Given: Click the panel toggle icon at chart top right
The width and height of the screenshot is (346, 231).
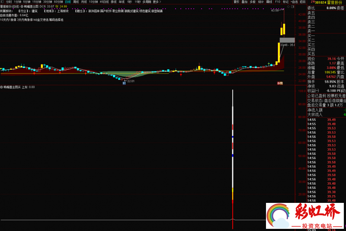Looking at the screenshot, I should 293,6.
